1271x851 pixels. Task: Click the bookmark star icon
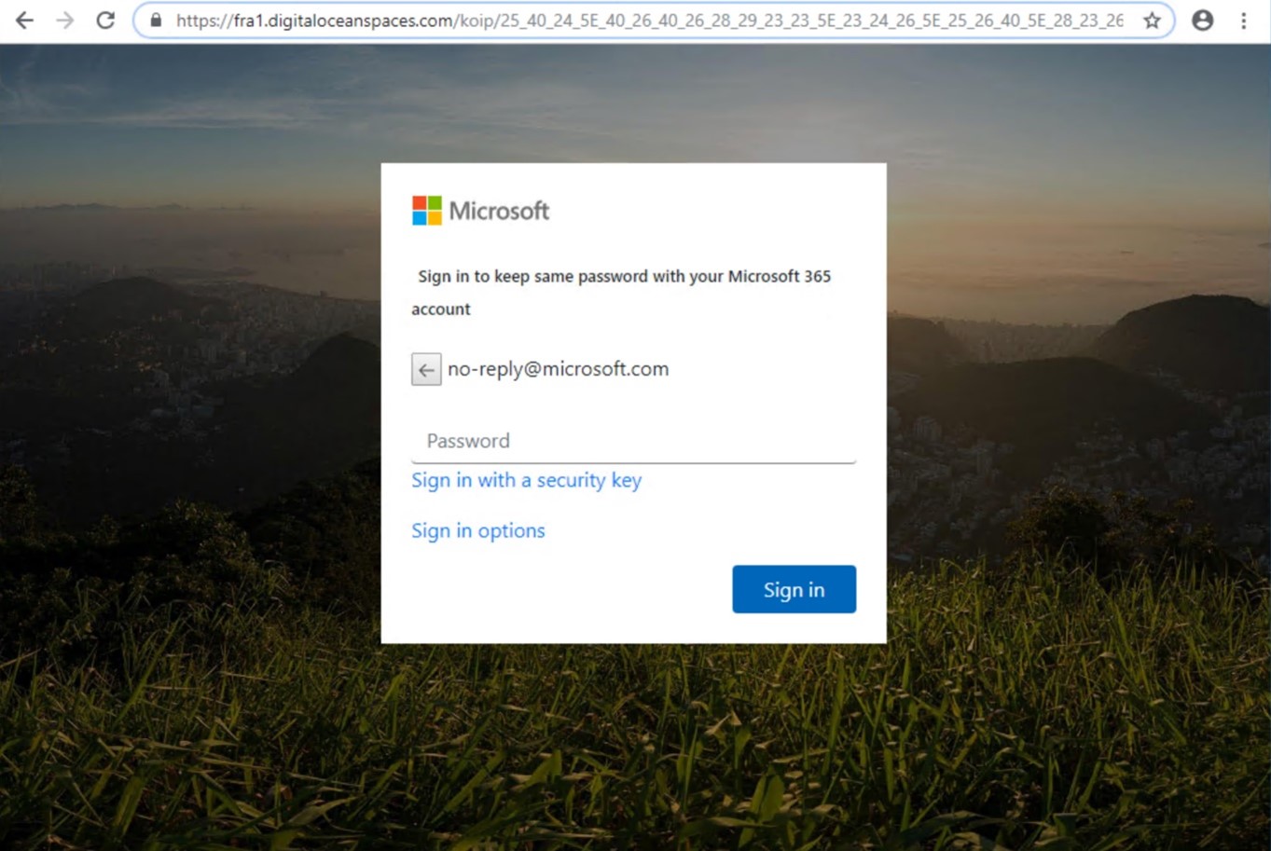1151,20
